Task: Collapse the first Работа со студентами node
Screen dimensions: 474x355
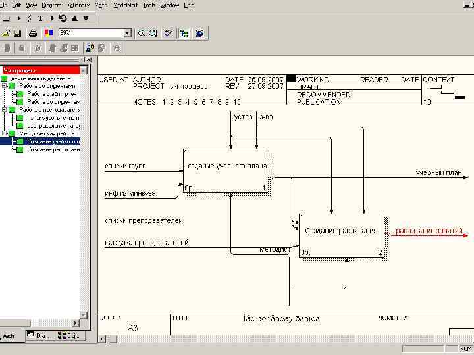Action: [x=4, y=86]
